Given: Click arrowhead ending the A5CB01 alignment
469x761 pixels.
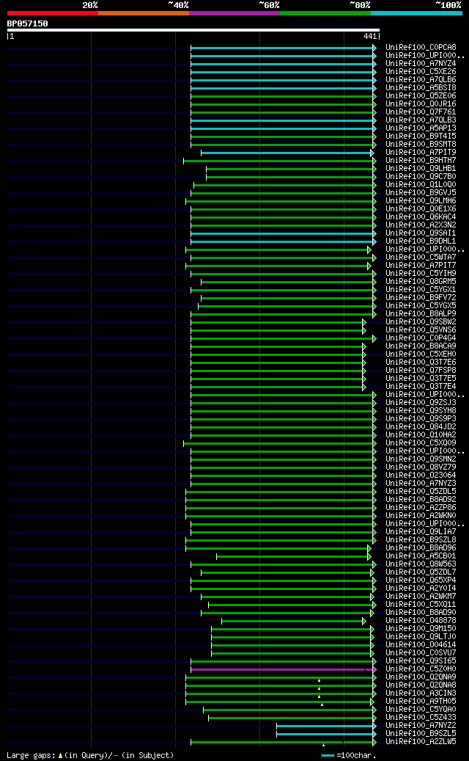Looking at the screenshot, I should (369, 556).
